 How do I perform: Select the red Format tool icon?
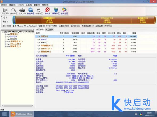(x=47, y=11)
